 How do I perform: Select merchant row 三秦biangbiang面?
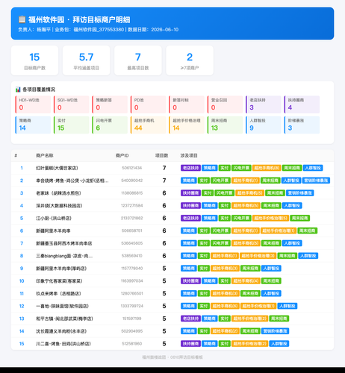(x=172, y=256)
